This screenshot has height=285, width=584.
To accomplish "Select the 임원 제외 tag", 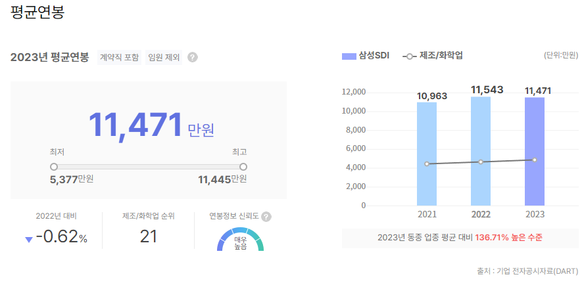I will (x=164, y=58).
